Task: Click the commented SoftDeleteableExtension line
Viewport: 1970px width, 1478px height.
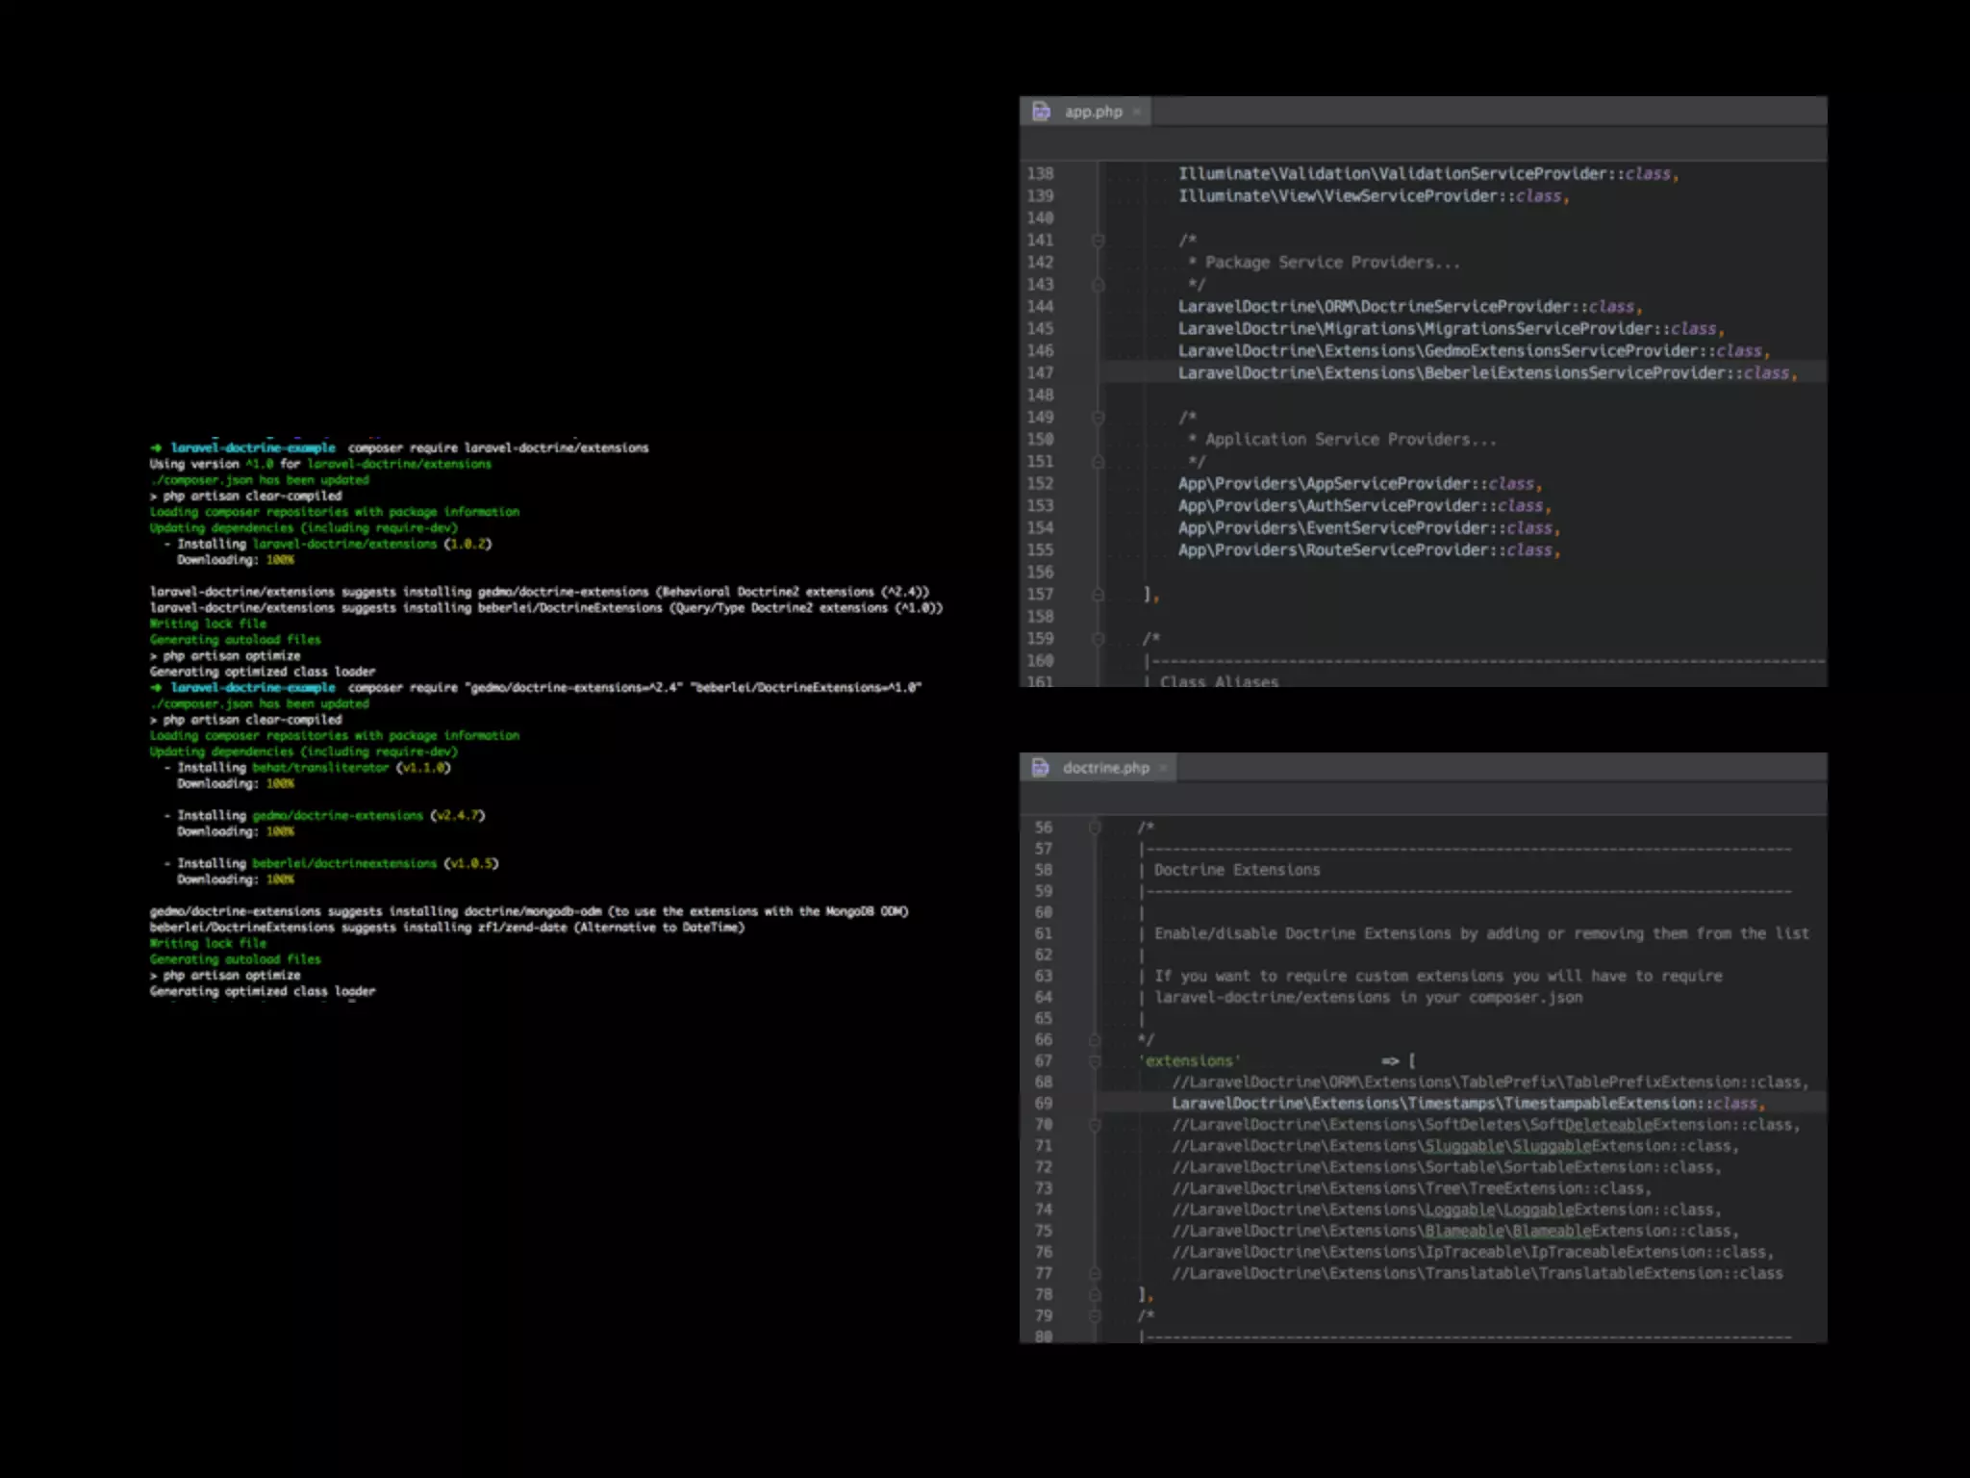Action: [1484, 1125]
